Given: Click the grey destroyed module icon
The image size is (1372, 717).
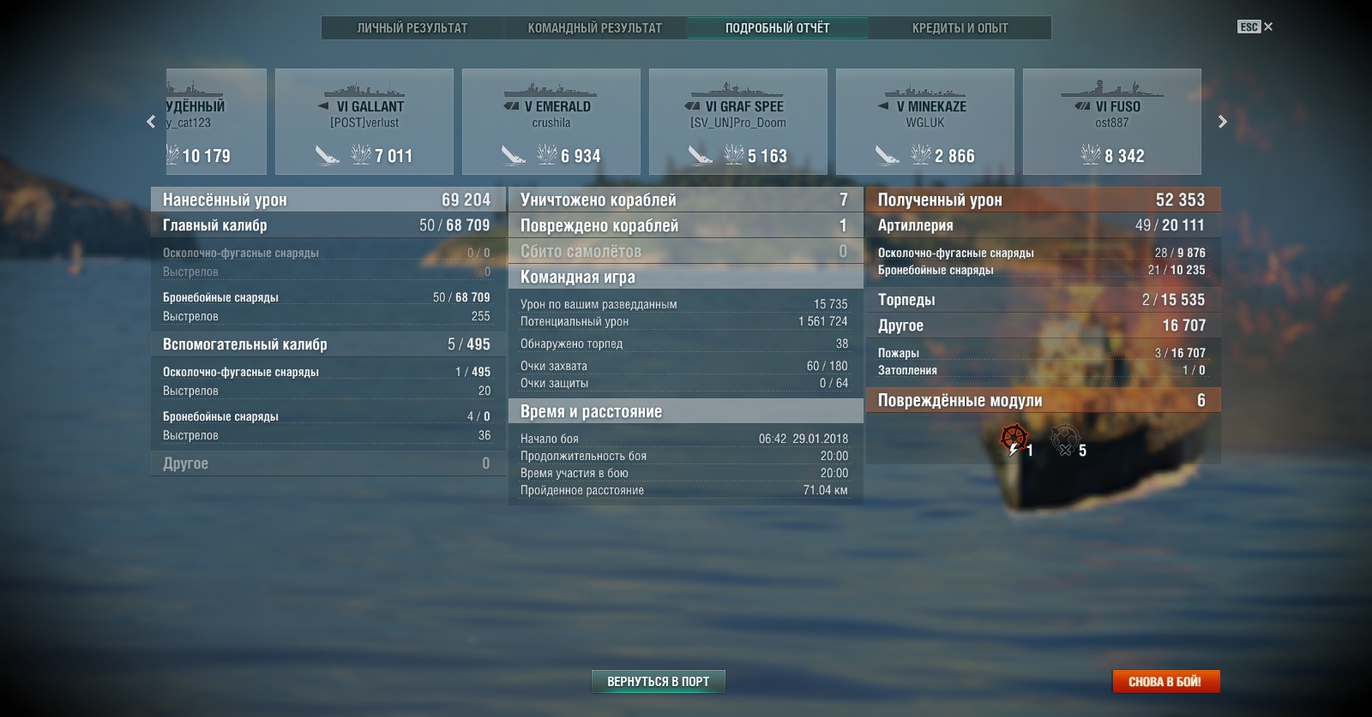Looking at the screenshot, I should click(1064, 439).
